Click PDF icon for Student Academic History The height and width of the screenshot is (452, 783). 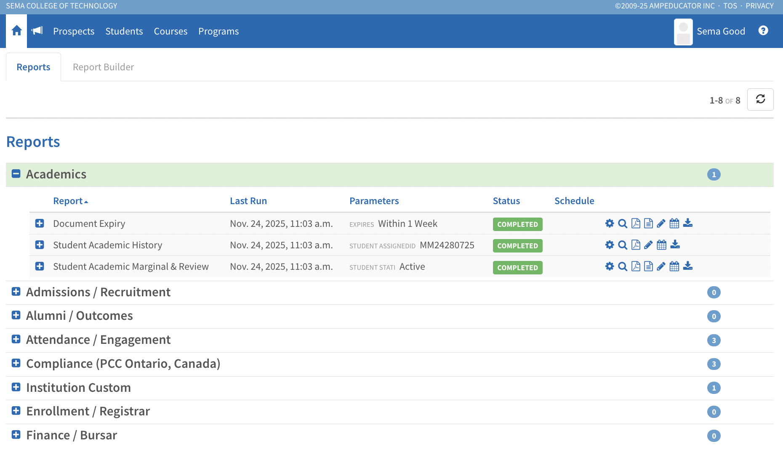click(x=636, y=245)
